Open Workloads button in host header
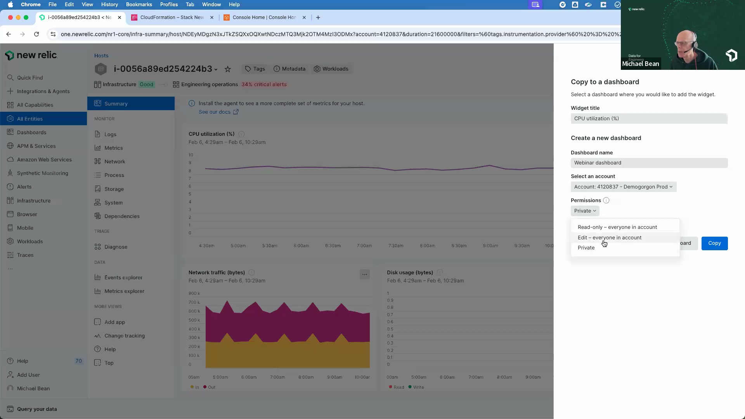This screenshot has width=745, height=419. tap(331, 69)
